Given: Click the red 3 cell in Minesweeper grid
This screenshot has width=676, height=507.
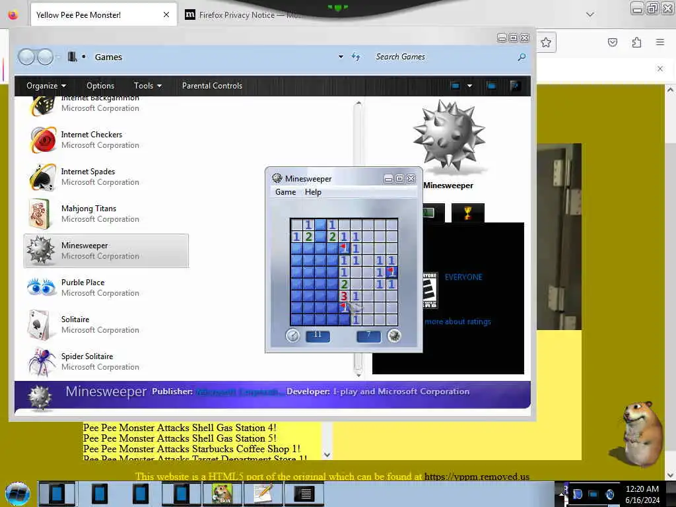Looking at the screenshot, I should point(343,296).
